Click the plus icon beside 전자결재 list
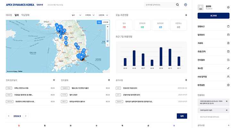The height and width of the screenshot is (128, 234). 109,80
